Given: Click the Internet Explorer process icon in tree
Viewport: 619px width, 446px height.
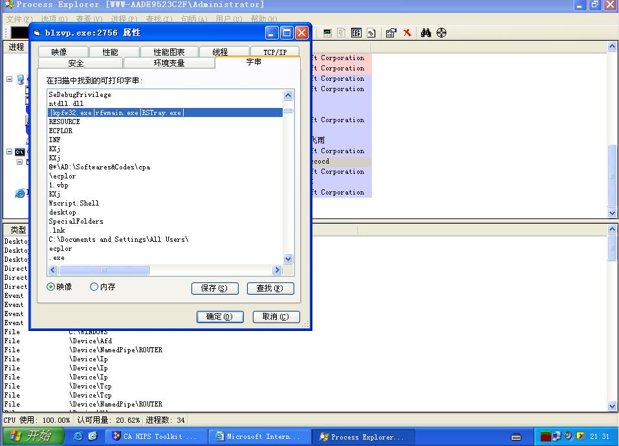Looking at the screenshot, I should tap(20, 193).
